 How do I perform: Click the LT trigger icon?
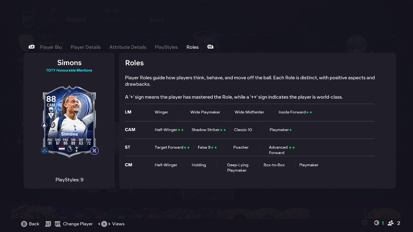[48, 224]
